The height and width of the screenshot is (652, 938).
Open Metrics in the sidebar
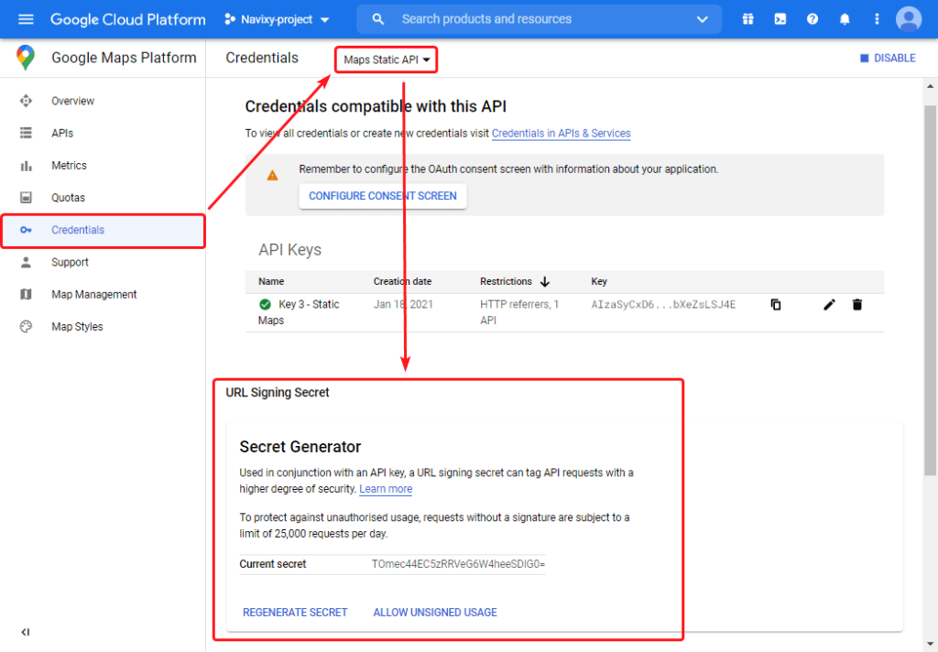tap(69, 166)
